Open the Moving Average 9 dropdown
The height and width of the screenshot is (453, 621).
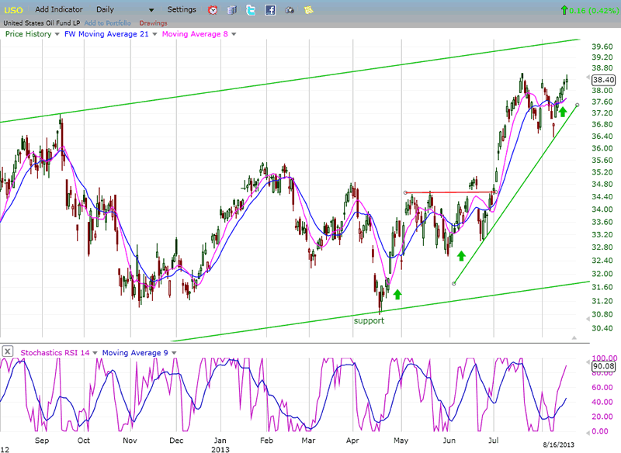175,353
